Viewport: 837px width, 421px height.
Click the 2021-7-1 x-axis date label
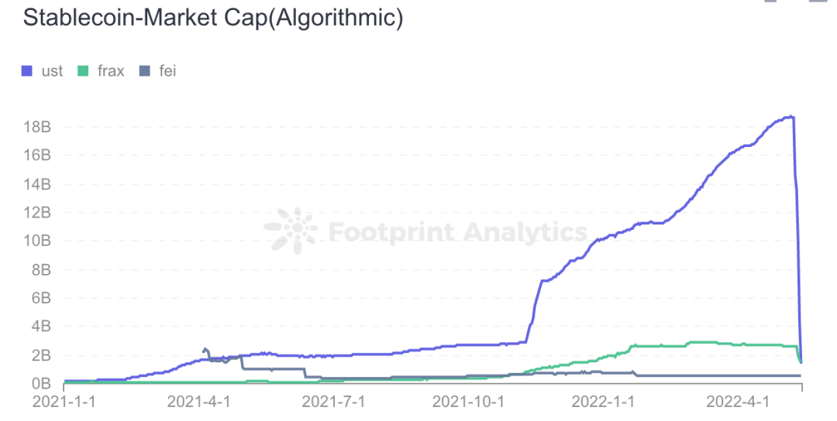333,402
